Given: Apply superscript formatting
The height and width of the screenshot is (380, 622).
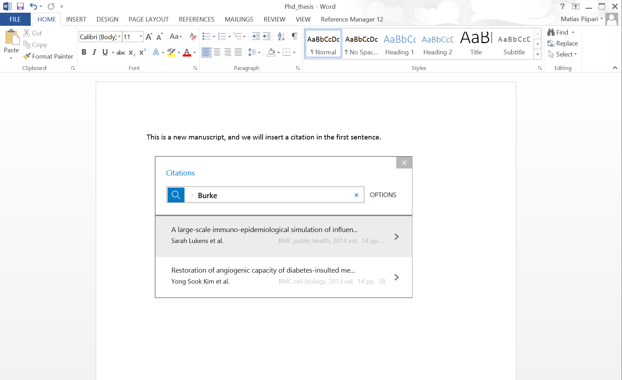Looking at the screenshot, I should 142,52.
